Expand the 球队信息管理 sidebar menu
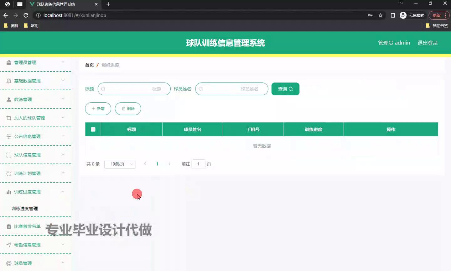 click(35, 155)
